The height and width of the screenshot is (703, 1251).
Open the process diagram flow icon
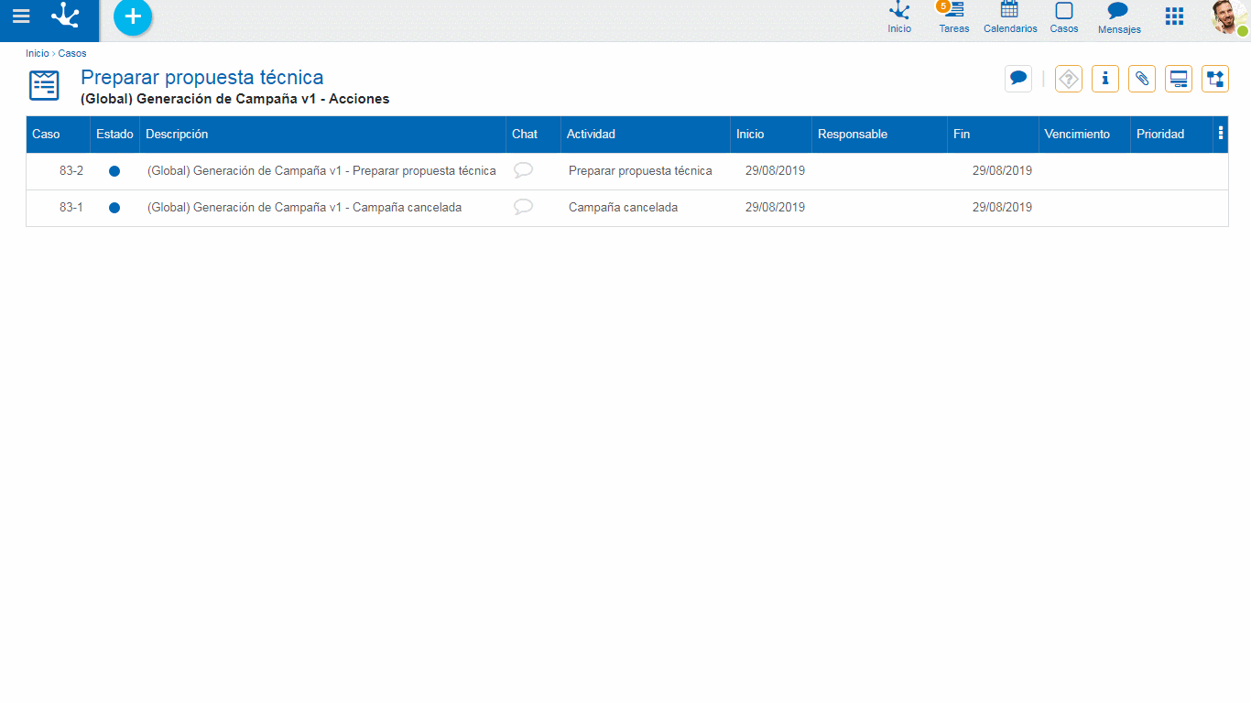pos(1215,79)
